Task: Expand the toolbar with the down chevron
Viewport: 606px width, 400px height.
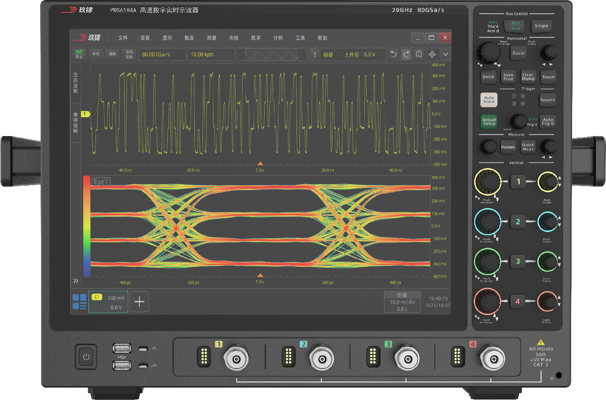Action: (x=446, y=54)
